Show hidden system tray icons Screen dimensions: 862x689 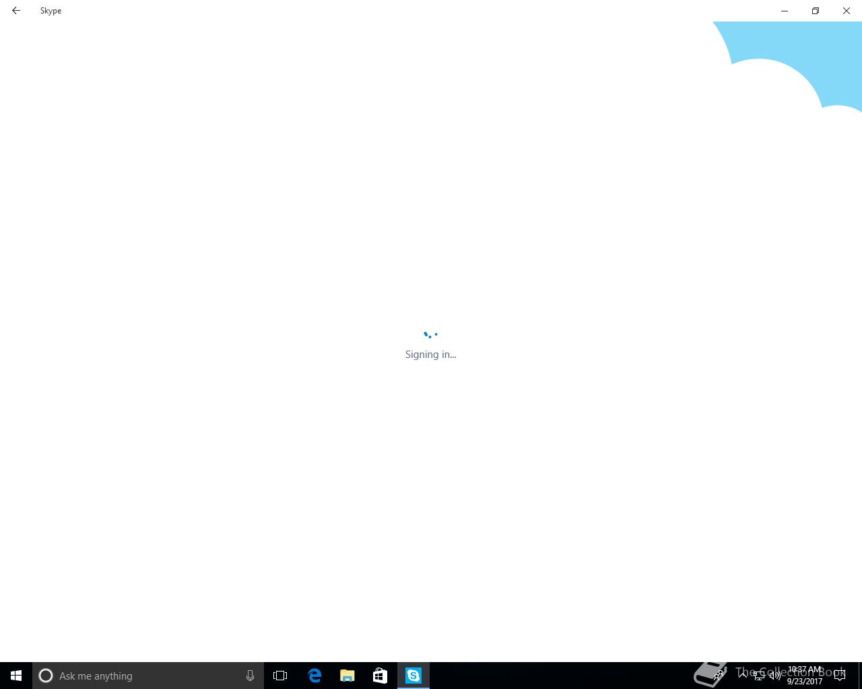click(x=743, y=676)
